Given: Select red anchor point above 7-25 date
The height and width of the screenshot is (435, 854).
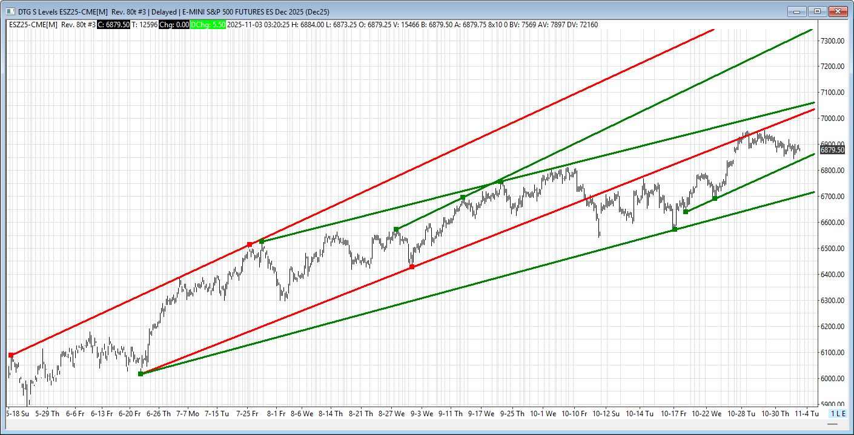Looking at the screenshot, I should click(250, 244).
